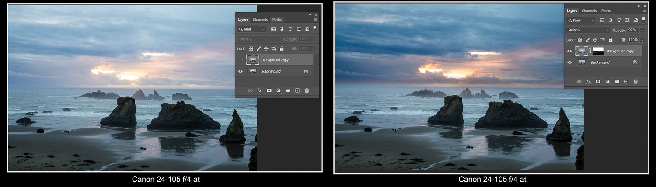The image size is (656, 187).
Task: Select Layers tab in left image's panel
Action: [x=243, y=20]
